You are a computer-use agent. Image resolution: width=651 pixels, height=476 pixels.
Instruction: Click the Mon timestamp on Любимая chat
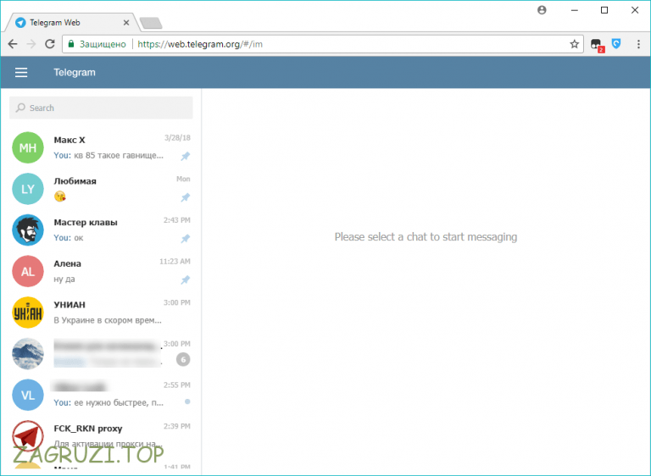click(183, 179)
